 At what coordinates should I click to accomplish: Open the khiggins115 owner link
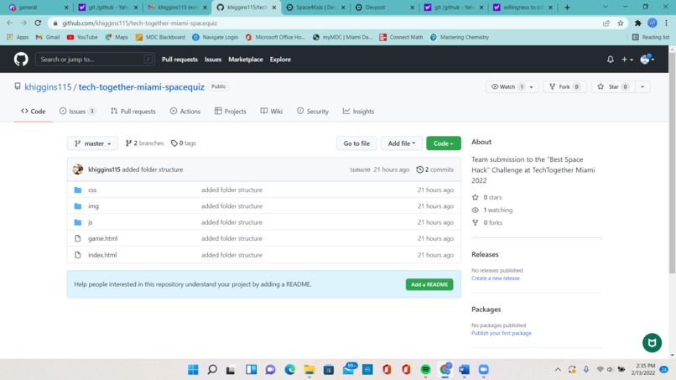(x=48, y=86)
